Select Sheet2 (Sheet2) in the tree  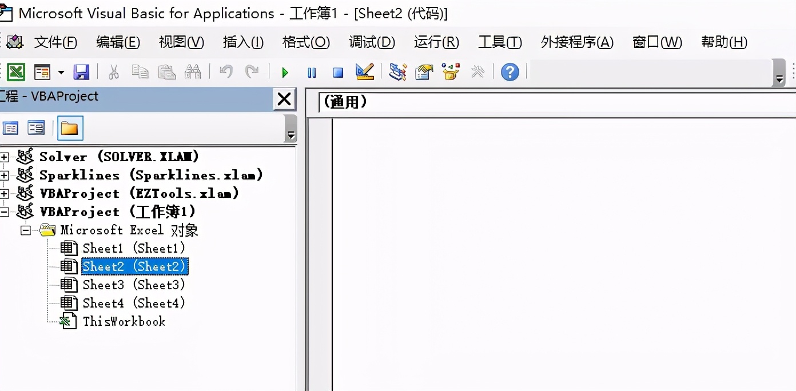pyautogui.click(x=134, y=266)
